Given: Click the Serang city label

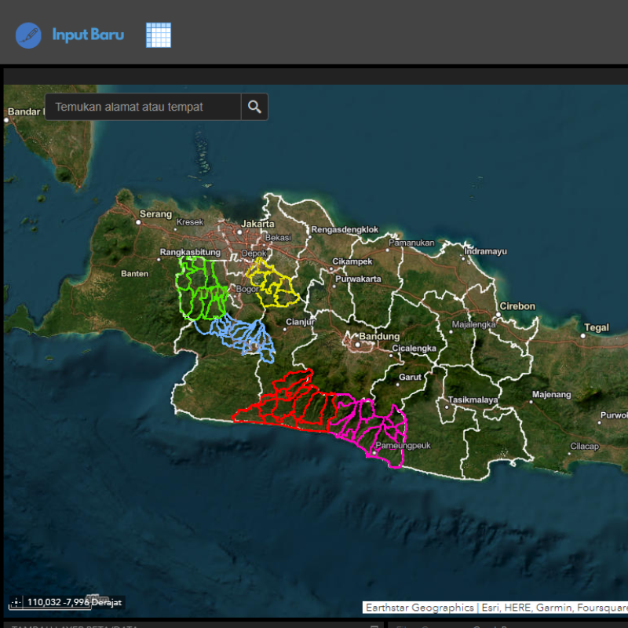Looking at the screenshot, I should [x=155, y=214].
